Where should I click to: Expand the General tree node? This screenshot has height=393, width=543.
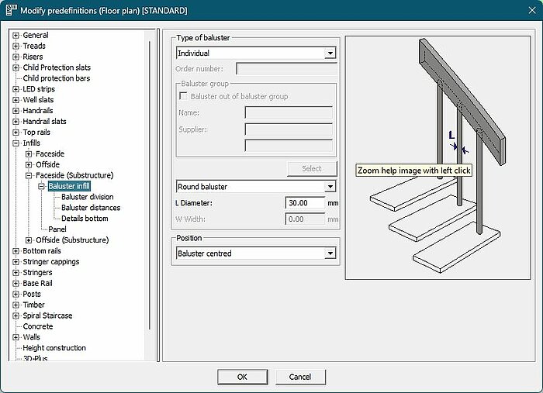click(16, 36)
